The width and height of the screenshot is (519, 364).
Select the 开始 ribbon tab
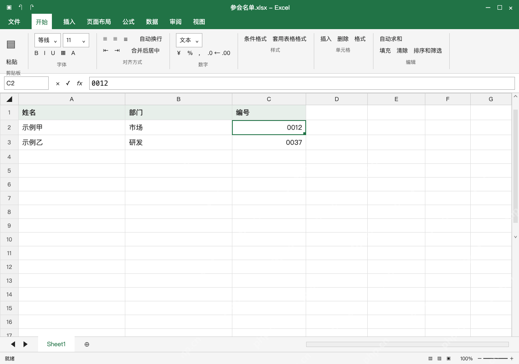(42, 22)
